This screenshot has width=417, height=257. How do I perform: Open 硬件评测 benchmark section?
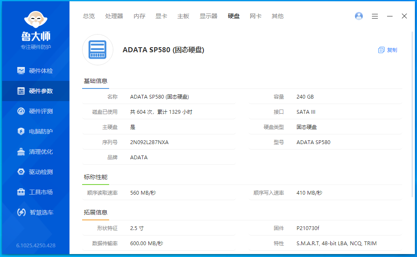point(36,111)
